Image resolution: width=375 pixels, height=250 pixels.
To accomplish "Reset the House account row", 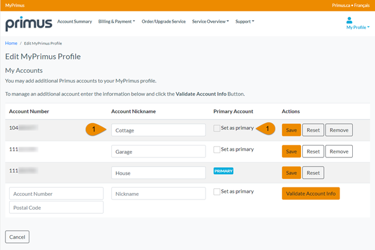I will coord(313,172).
